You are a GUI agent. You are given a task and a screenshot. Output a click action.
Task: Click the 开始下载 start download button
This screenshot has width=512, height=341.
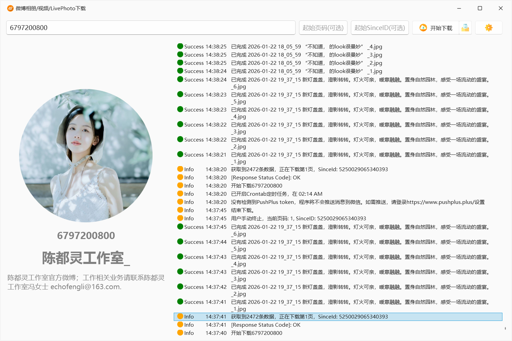coord(436,28)
